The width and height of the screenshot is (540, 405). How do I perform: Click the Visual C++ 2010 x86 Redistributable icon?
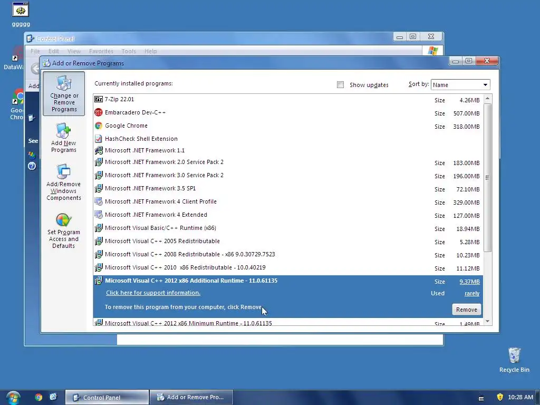tap(99, 267)
